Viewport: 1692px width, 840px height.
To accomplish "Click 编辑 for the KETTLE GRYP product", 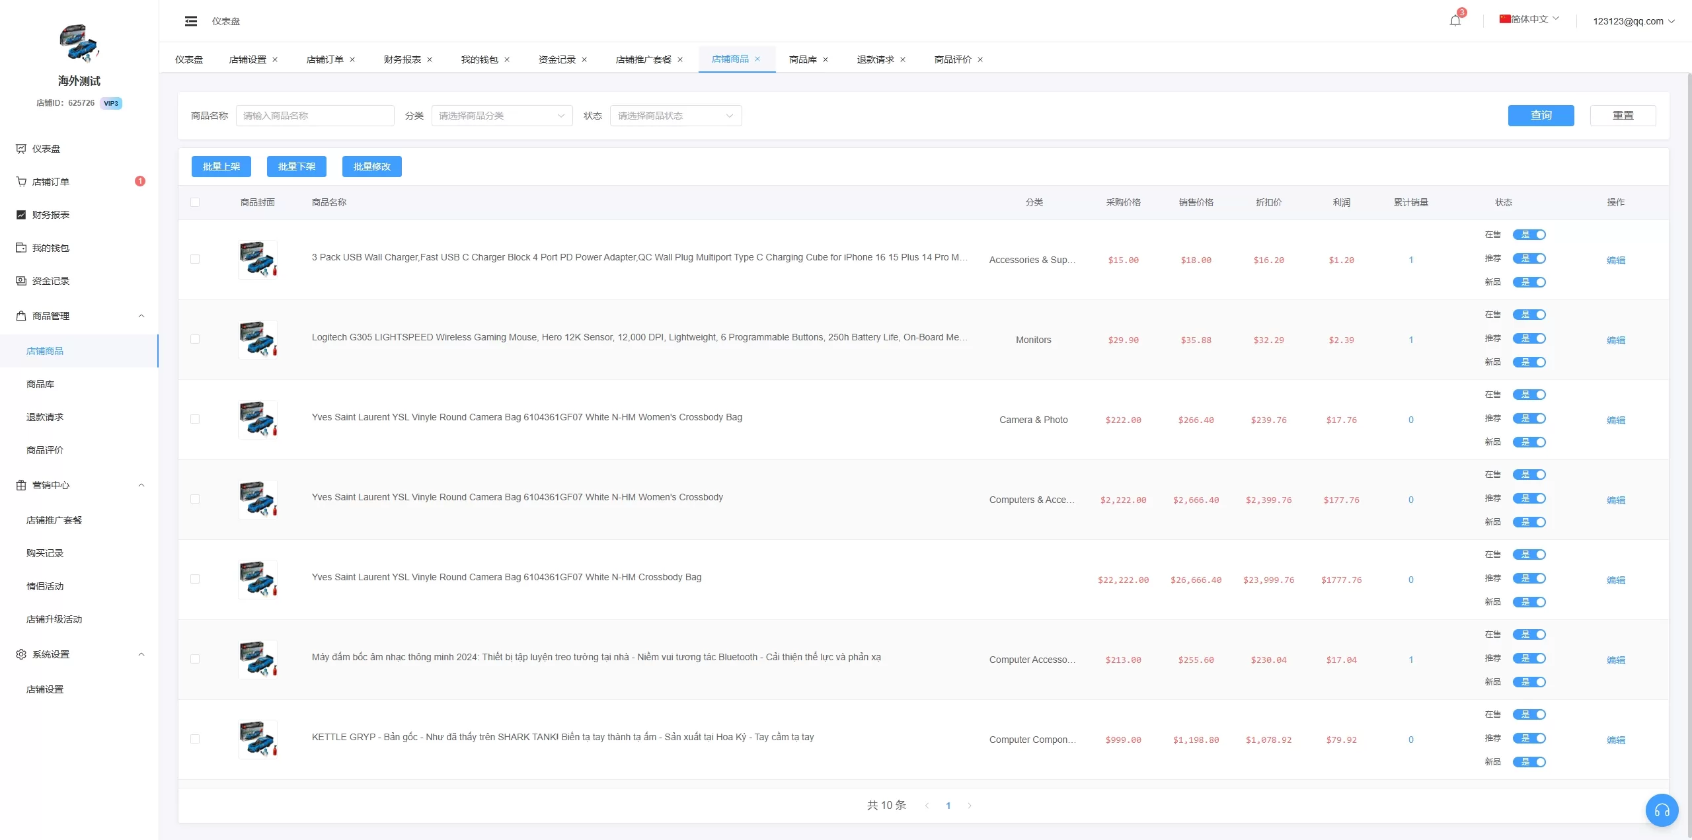I will pos(1615,740).
